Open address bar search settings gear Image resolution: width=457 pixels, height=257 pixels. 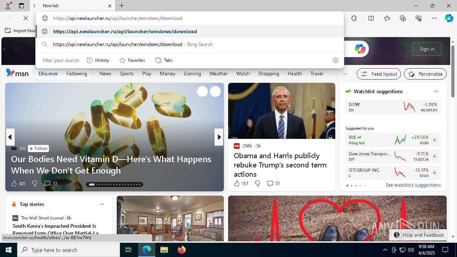pyautogui.click(x=335, y=60)
